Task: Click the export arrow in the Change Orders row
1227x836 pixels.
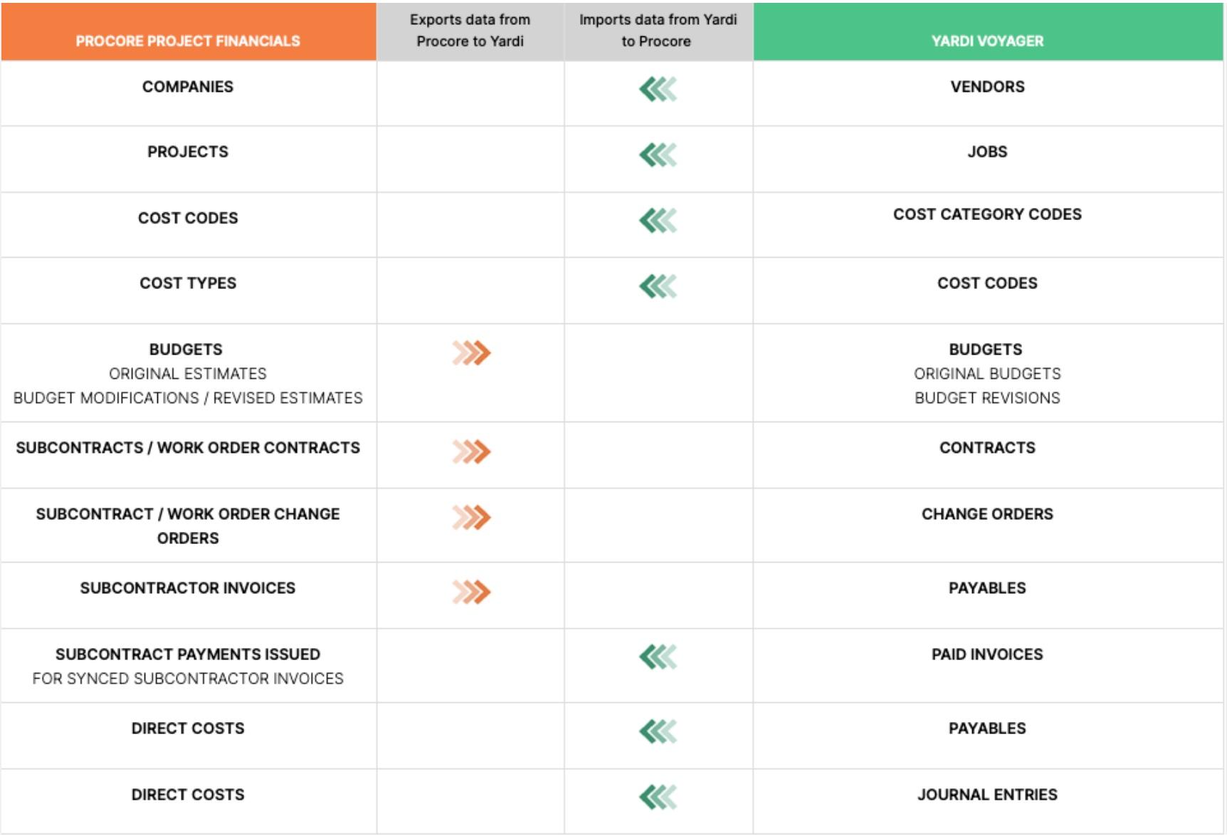Action: (471, 517)
